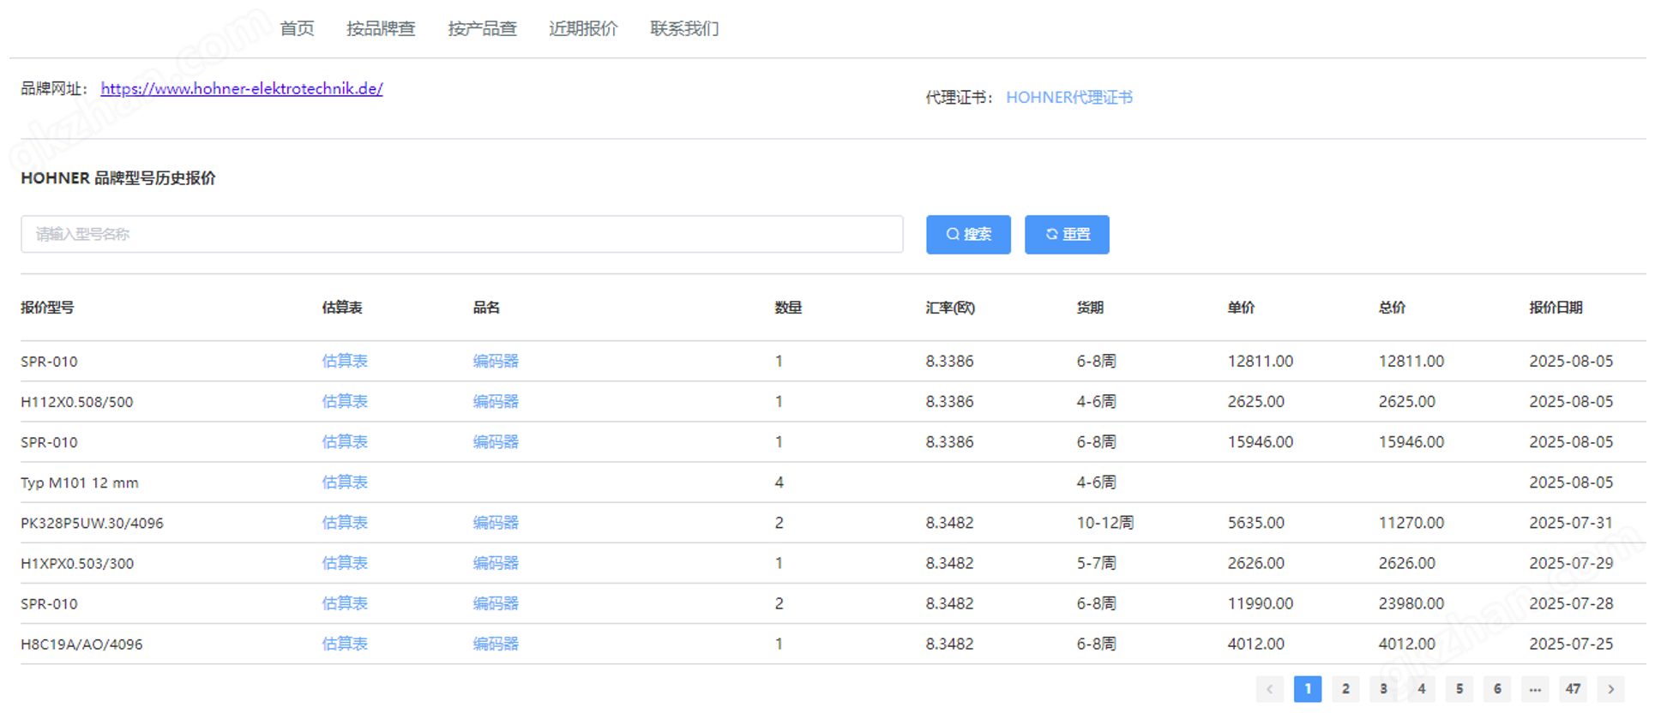
Task: Click unit price 15946.00
Action: pyautogui.click(x=1261, y=442)
